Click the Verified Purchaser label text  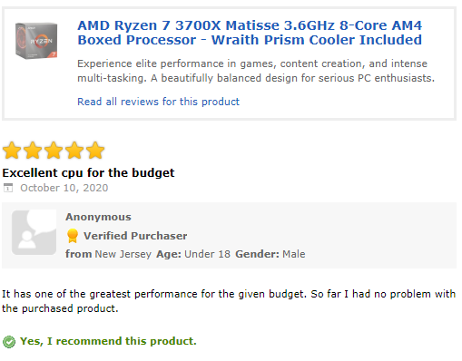135,236
